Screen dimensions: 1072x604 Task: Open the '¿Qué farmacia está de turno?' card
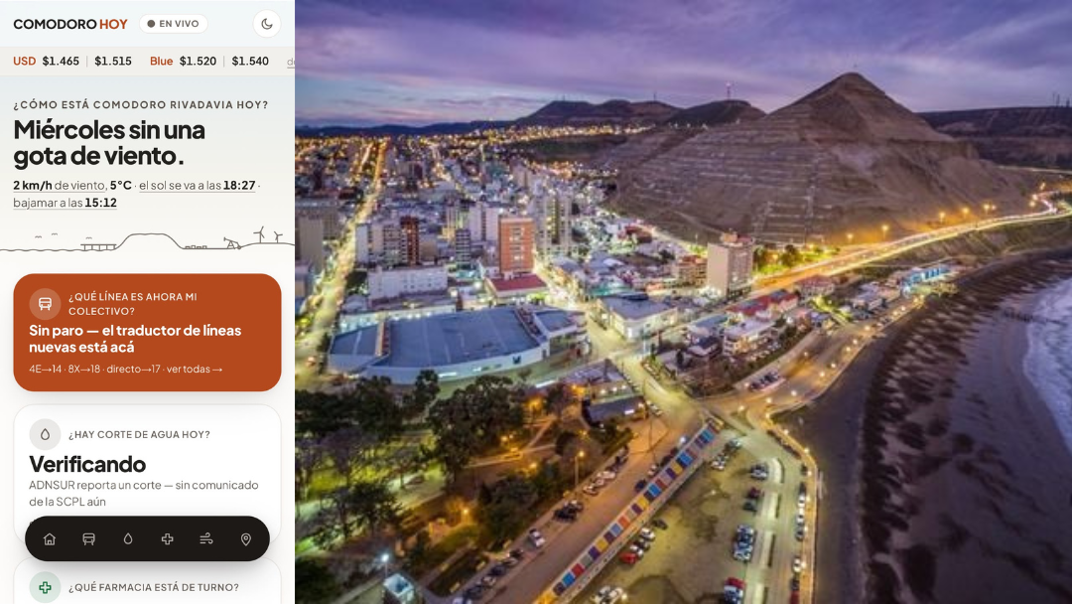[x=147, y=581]
